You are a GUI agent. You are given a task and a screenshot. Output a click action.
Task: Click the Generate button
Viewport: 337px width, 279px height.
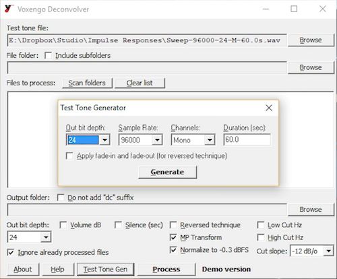tap(167, 172)
